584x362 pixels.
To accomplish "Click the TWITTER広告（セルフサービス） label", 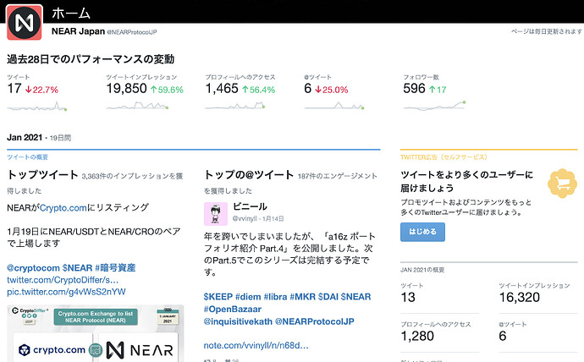I will point(444,157).
